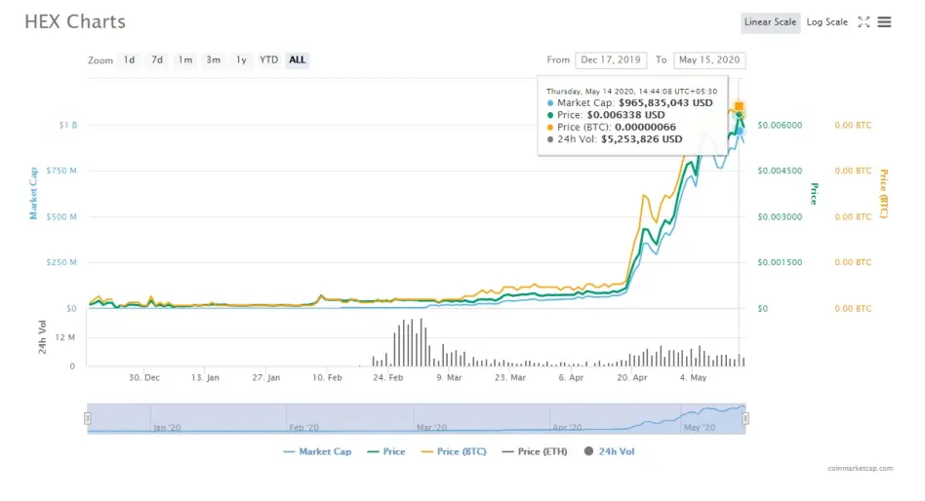Click the 30. Dec date label
The width and height of the screenshot is (925, 501).
pyautogui.click(x=144, y=378)
